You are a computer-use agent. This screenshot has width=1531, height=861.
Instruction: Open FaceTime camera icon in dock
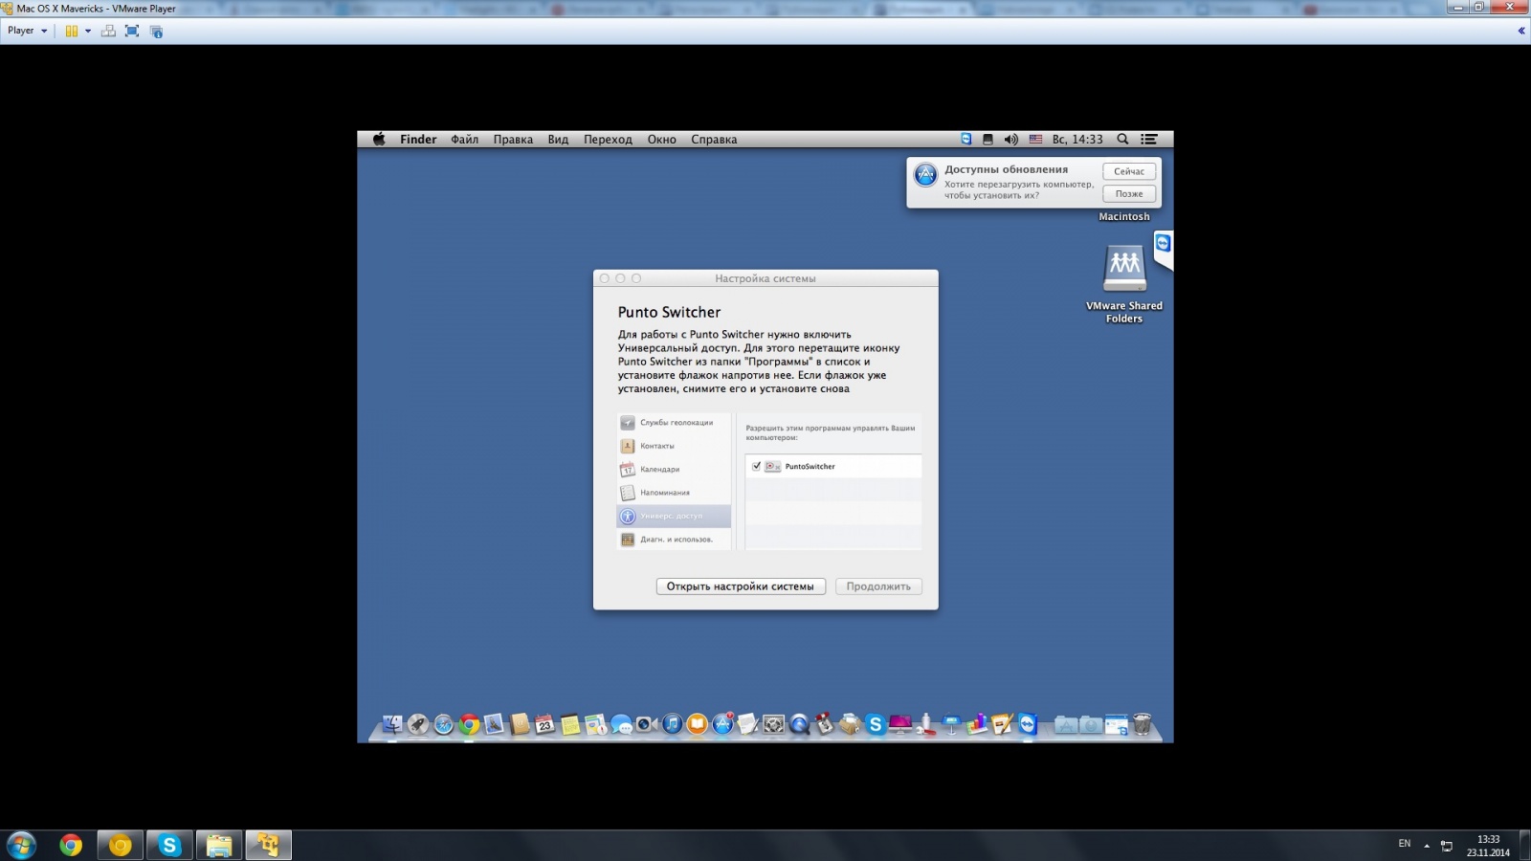(x=647, y=724)
